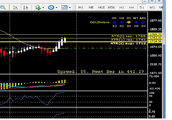Click the H4 trend arrow
Screen dimensions: 172x120
122,22
